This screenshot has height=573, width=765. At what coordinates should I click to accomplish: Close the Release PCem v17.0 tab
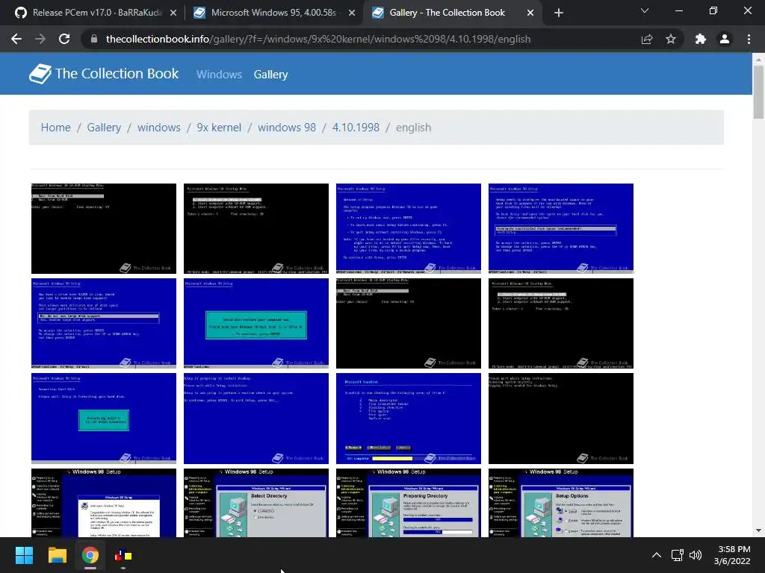pos(173,13)
